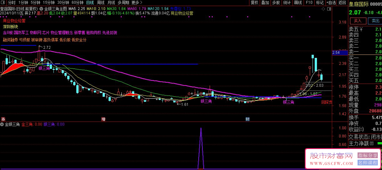The width and height of the screenshot is (382, 170).
Task: Toggle the side panel icon beside the diamond
Action: coord(329,9)
